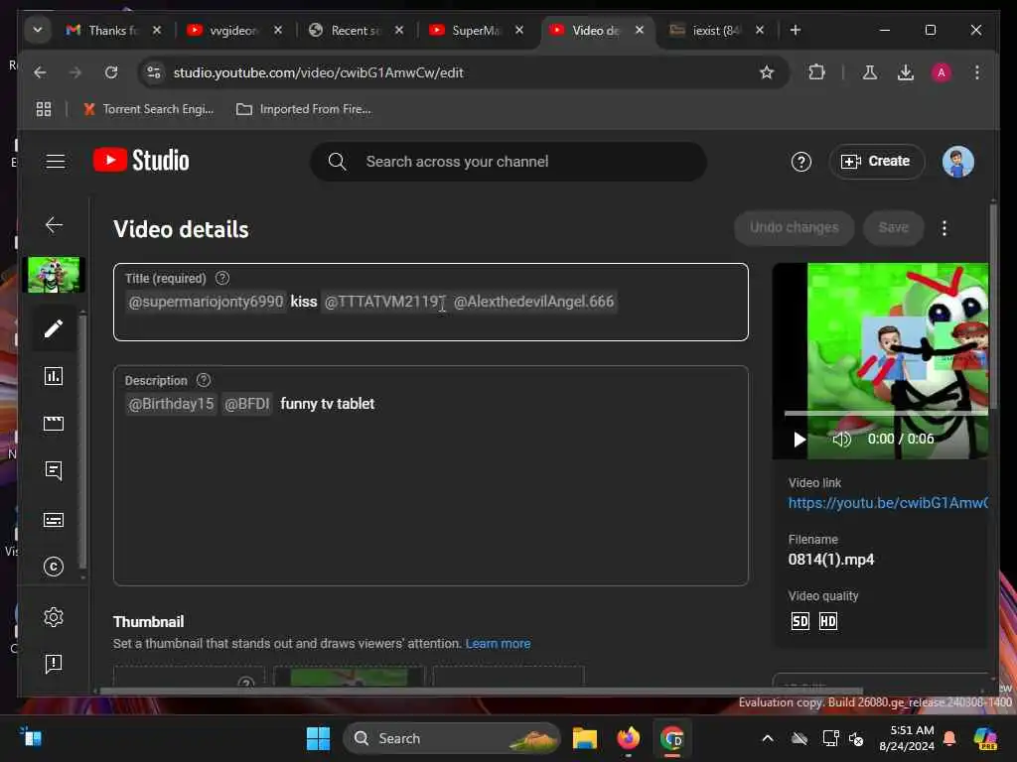This screenshot has width=1017, height=762.
Task: Play the video preview
Action: [x=799, y=440]
